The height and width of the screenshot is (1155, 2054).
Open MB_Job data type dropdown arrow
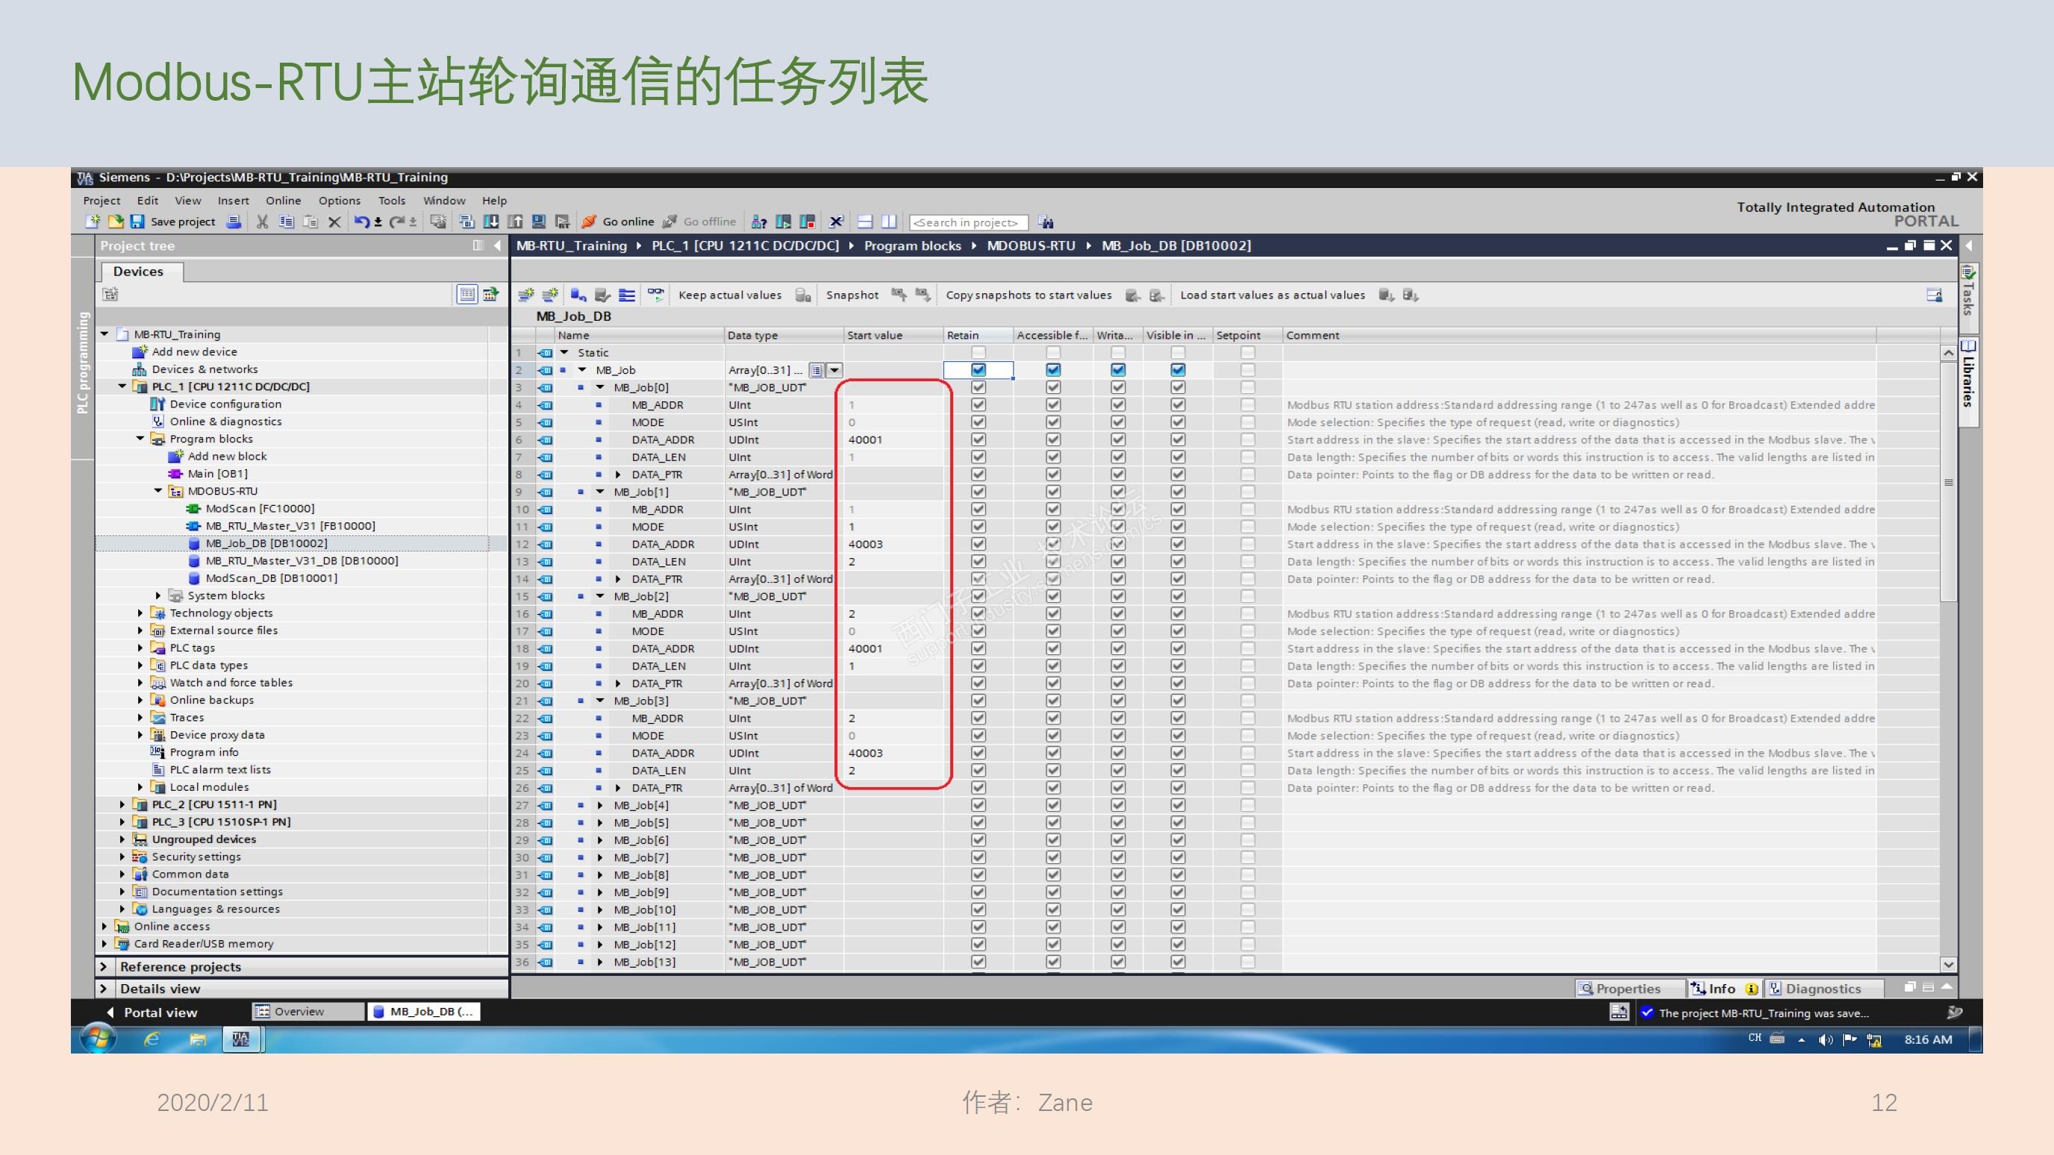[834, 370]
